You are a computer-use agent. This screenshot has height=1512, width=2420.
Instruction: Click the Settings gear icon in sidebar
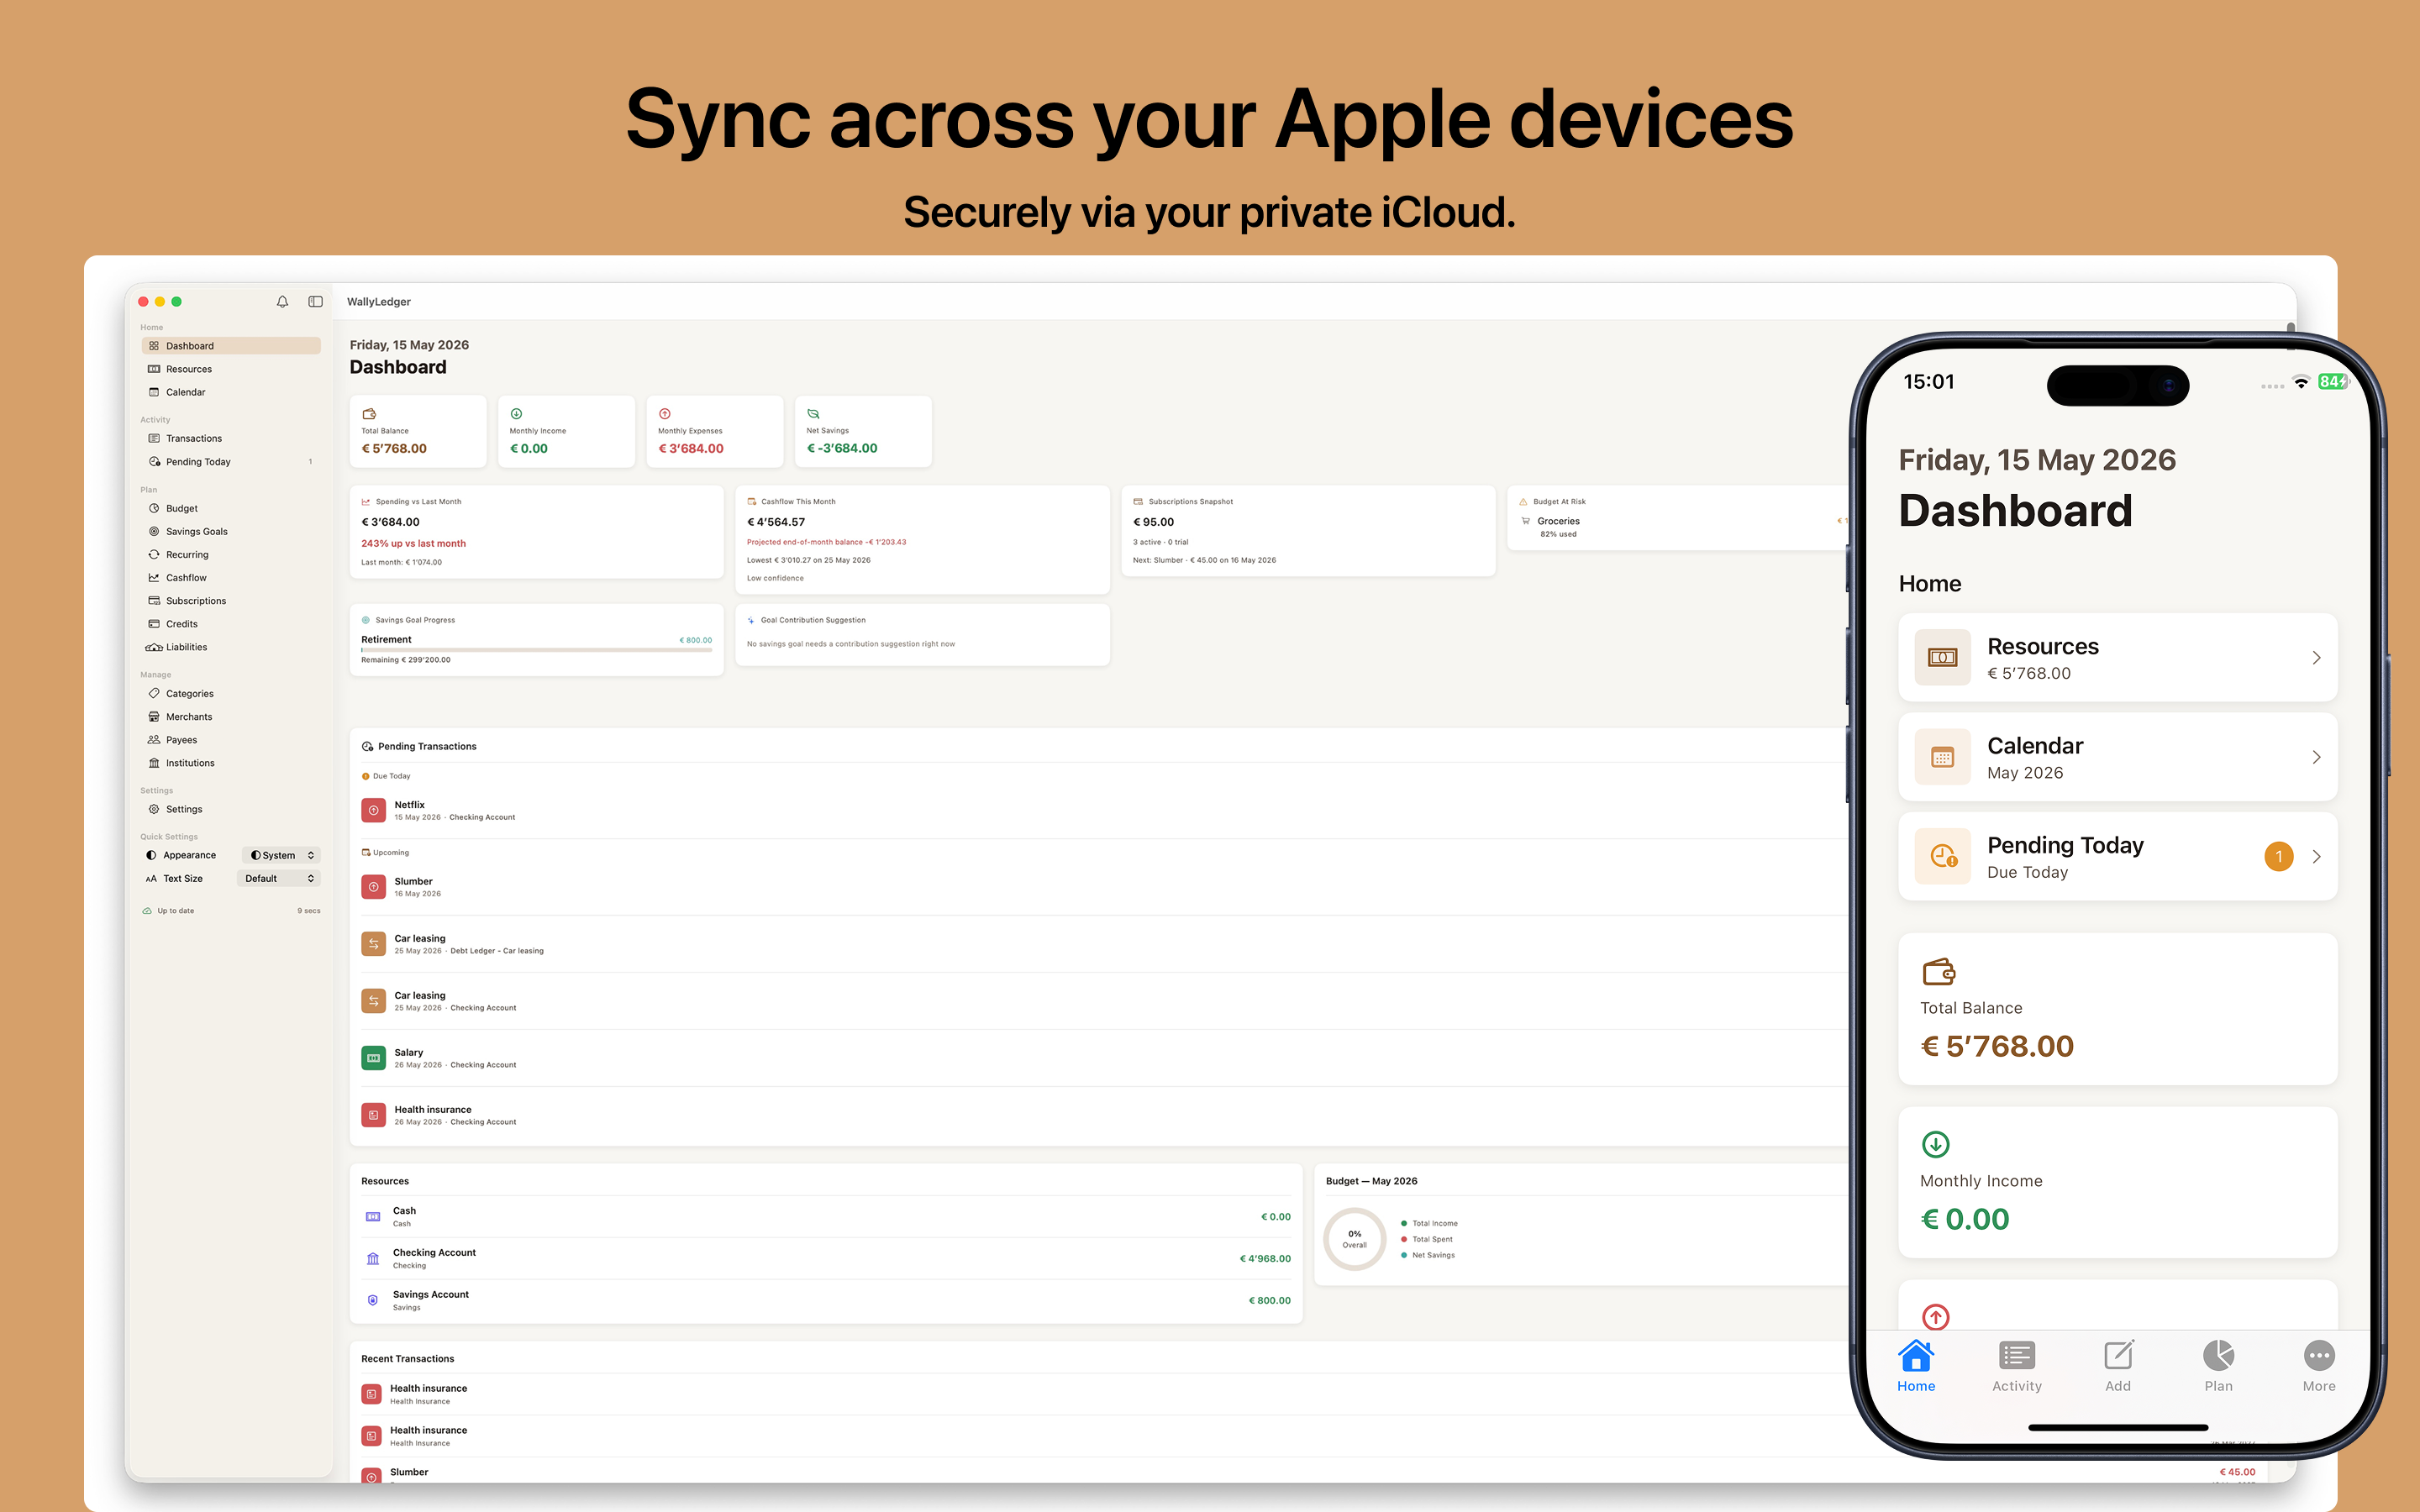coord(154,809)
